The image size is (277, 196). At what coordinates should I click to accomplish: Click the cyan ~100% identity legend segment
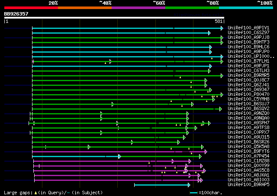tap(246, 8)
